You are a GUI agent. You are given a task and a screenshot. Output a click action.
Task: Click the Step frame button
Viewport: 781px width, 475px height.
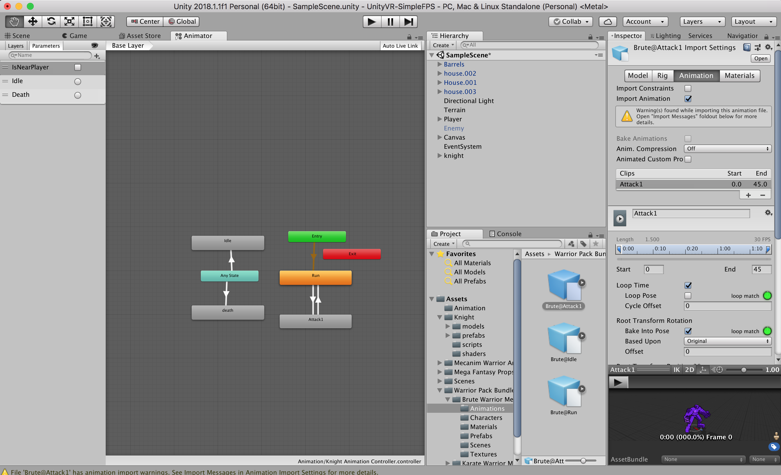tap(408, 21)
